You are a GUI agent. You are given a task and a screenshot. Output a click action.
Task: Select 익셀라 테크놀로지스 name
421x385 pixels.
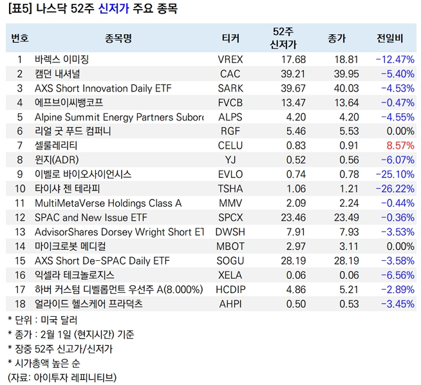tap(75, 275)
